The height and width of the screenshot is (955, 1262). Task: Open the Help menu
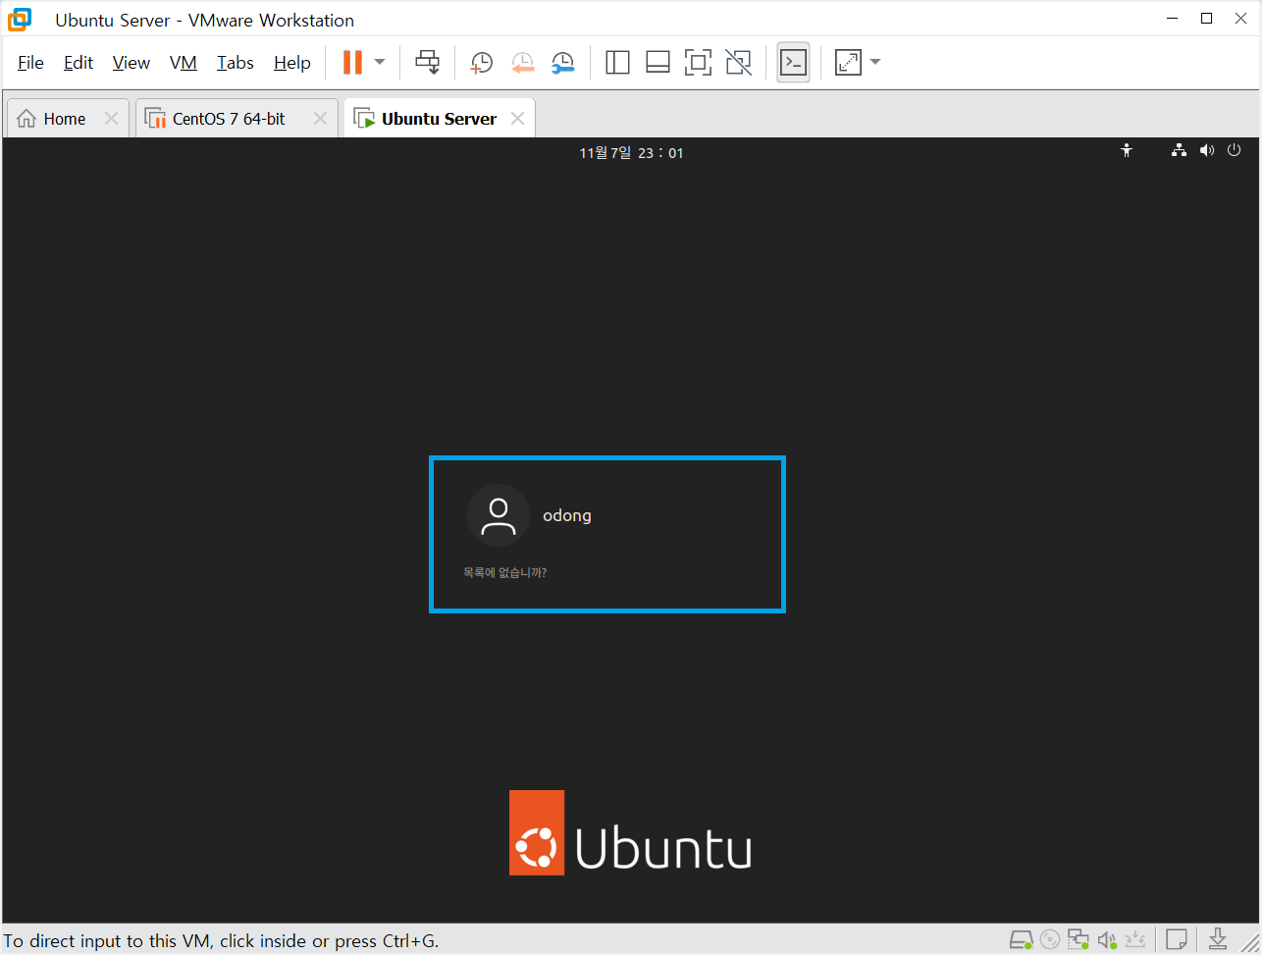[292, 63]
